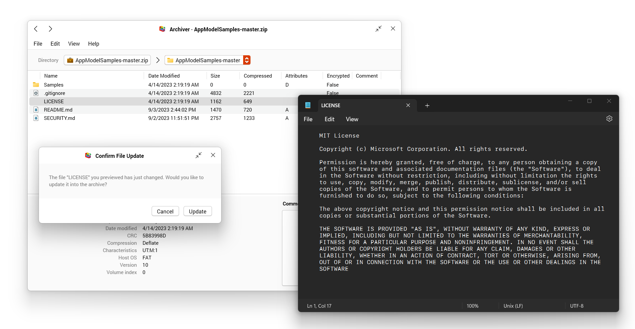Viewport: 635px width, 329px height.
Task: Go forward with the Archiver forward arrow
Action: (50, 29)
